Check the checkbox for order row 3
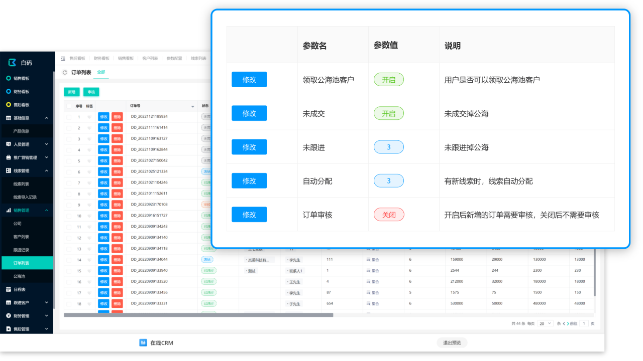 coord(69,139)
